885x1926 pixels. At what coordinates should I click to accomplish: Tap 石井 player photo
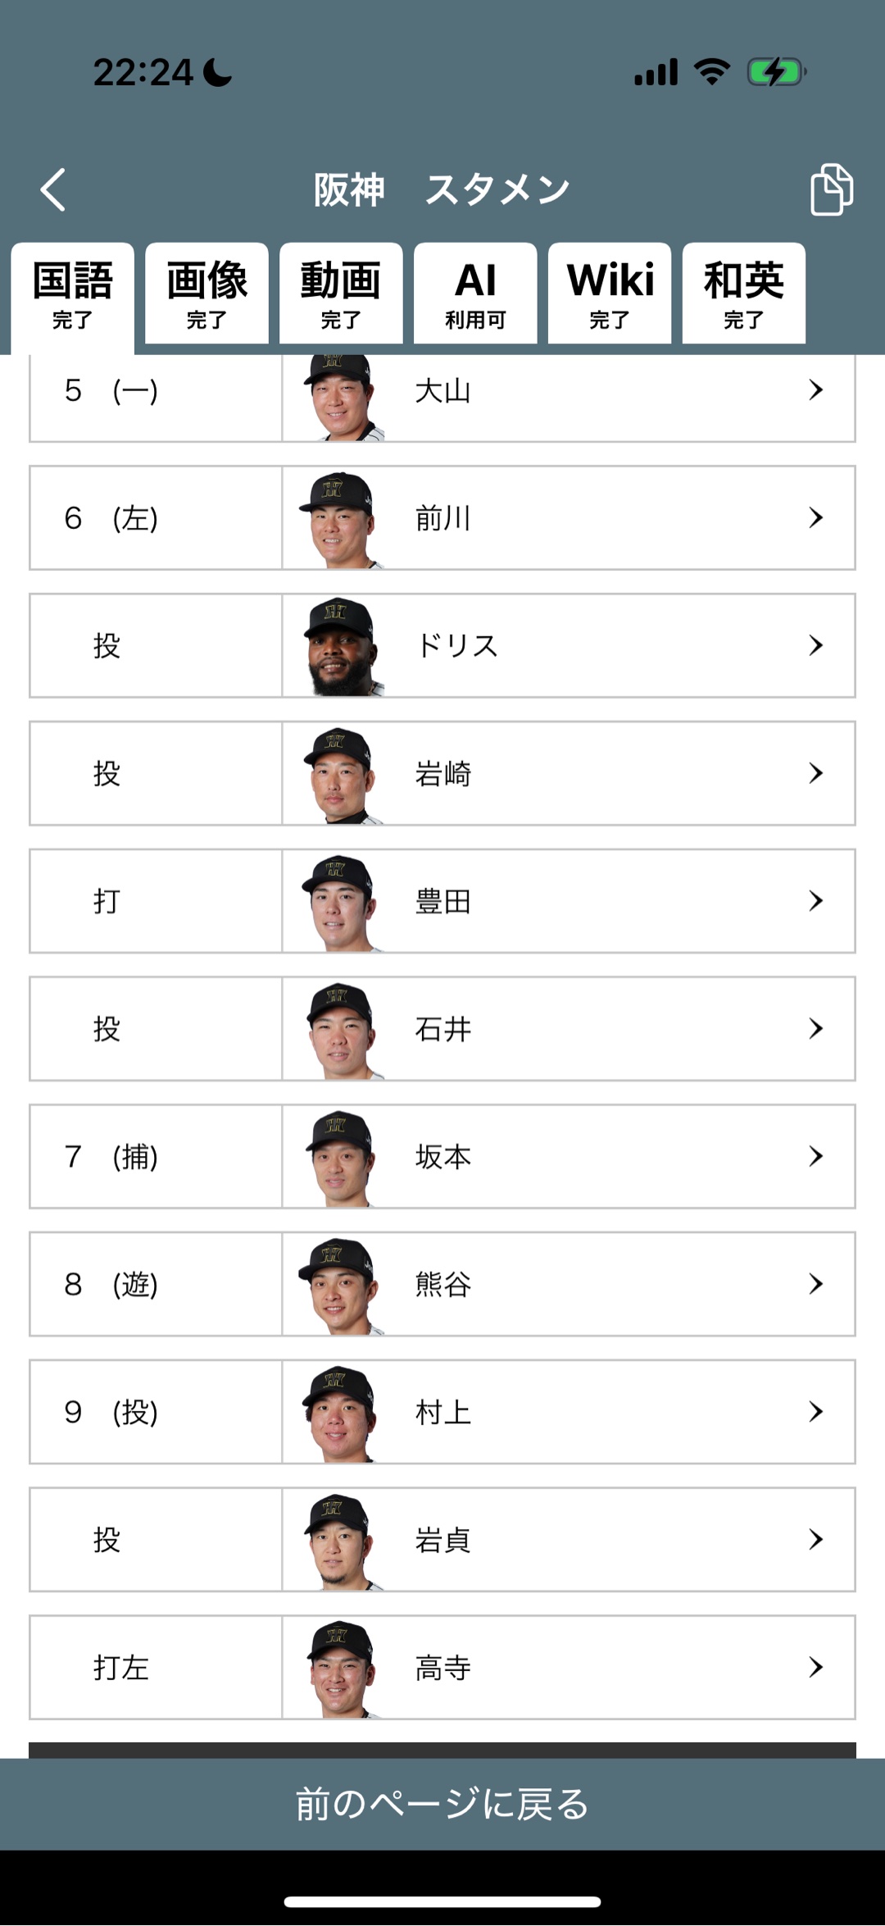(x=341, y=1030)
